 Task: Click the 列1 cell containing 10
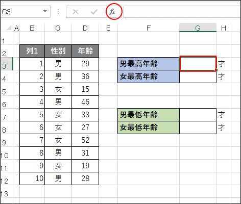32,178
